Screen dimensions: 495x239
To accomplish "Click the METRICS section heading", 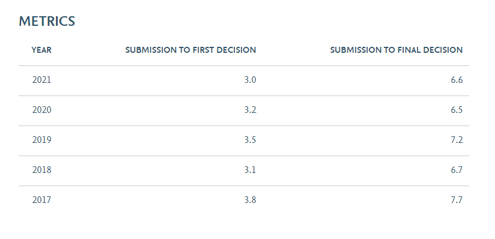I will pos(47,21).
